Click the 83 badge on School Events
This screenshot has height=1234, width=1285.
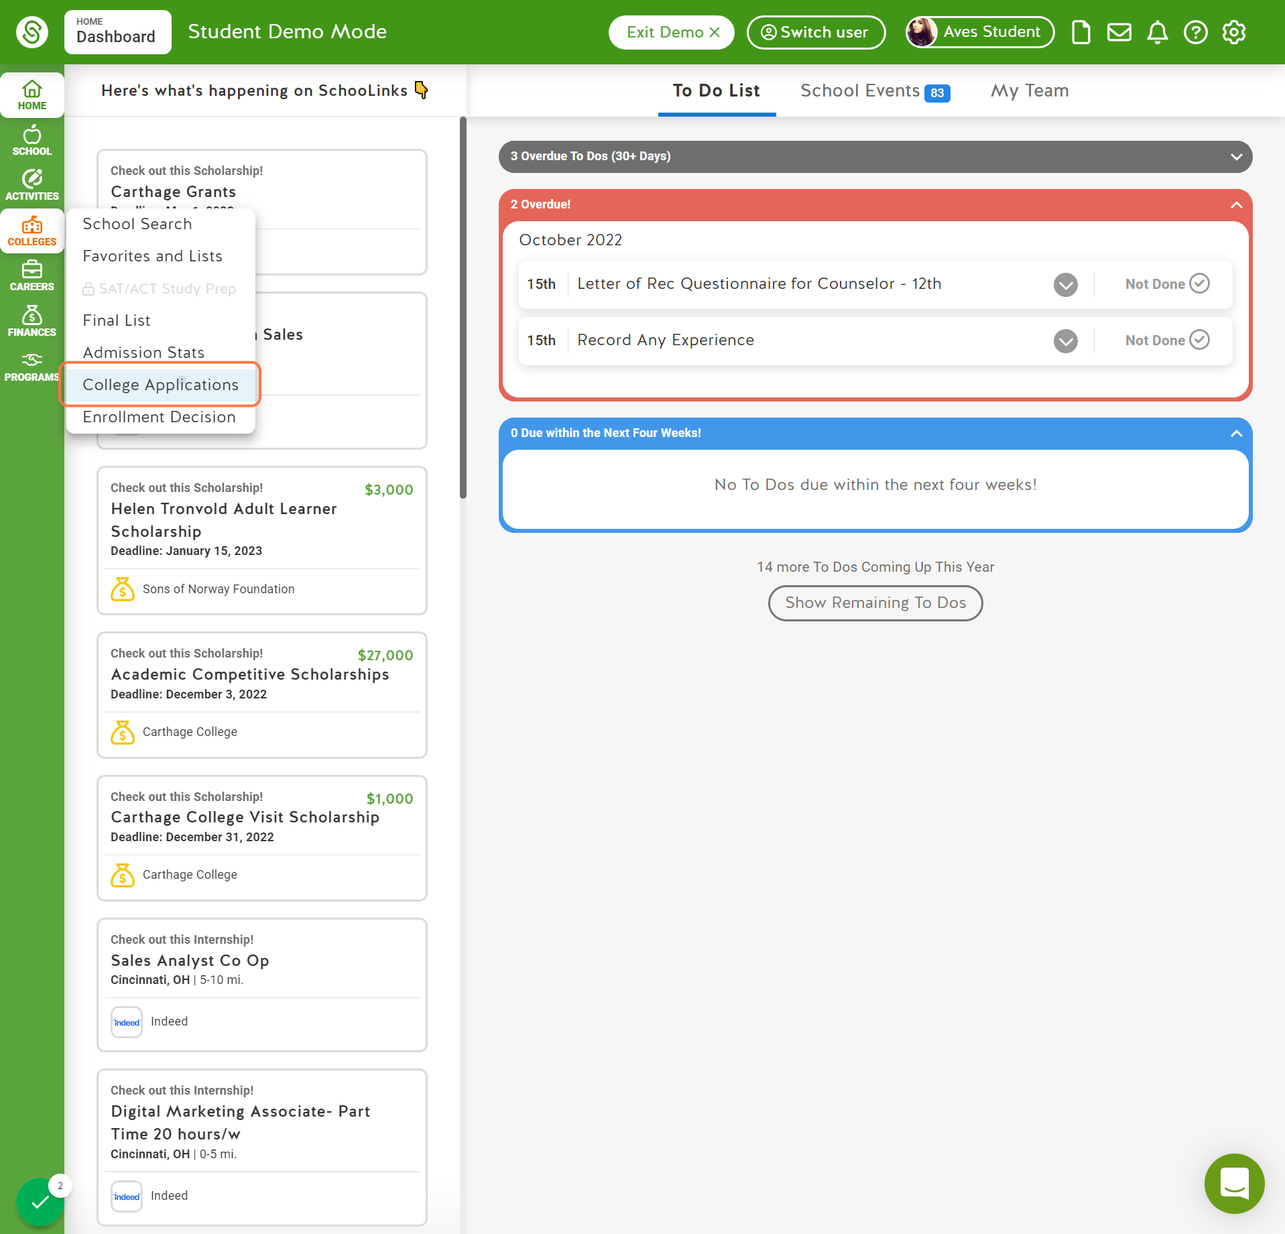(937, 93)
